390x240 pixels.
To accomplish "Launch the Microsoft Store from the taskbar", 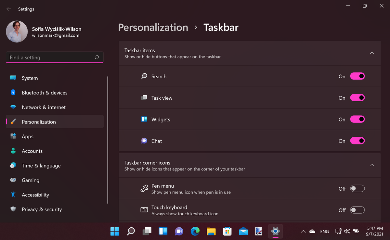I will (227, 231).
